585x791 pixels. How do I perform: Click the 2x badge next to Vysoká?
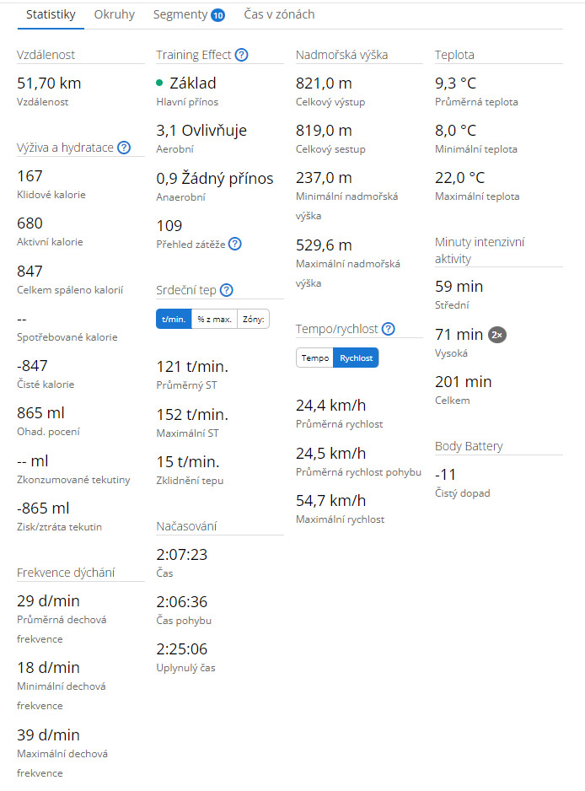pos(497,335)
